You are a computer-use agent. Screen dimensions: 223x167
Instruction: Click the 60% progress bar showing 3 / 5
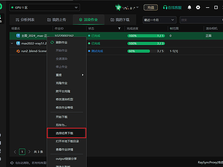tap(146, 51)
